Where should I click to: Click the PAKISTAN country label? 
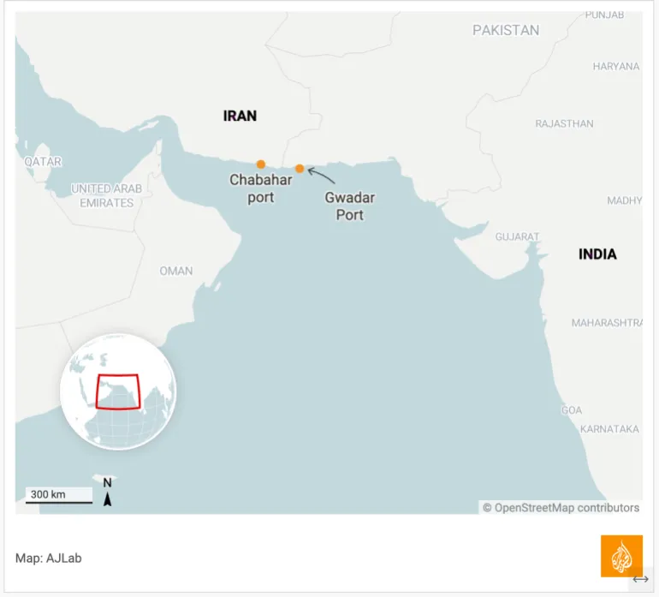click(506, 30)
